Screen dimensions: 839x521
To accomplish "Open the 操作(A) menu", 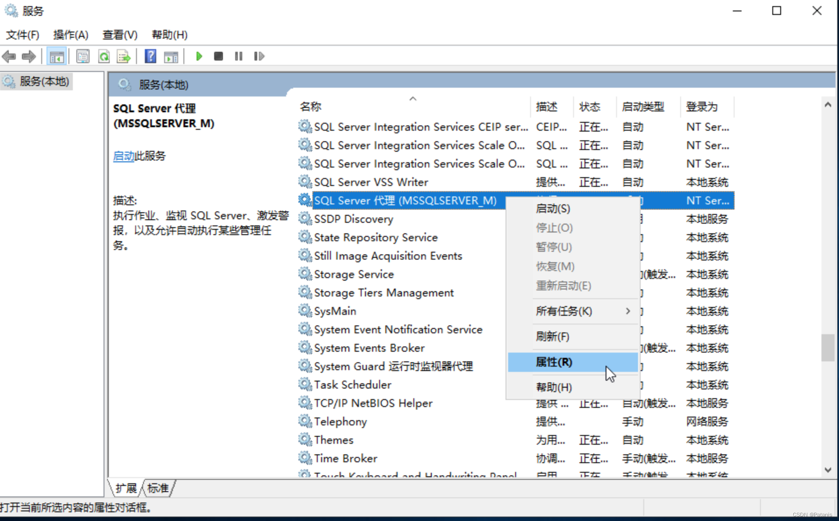I will tap(71, 35).
